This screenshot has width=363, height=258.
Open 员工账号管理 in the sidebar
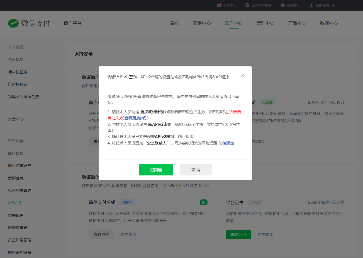point(20,240)
